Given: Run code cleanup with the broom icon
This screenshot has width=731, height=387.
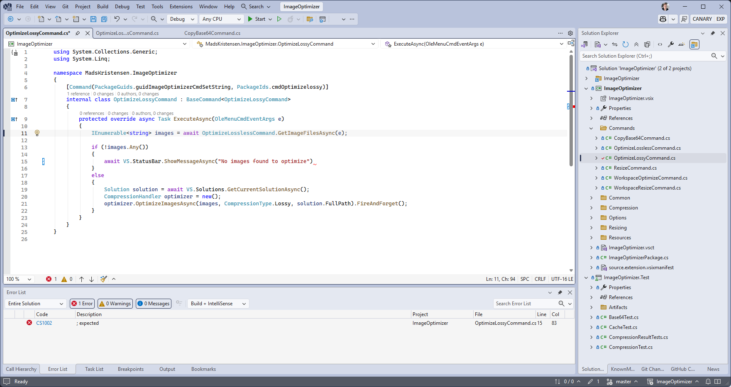Looking at the screenshot, I should pyautogui.click(x=104, y=279).
